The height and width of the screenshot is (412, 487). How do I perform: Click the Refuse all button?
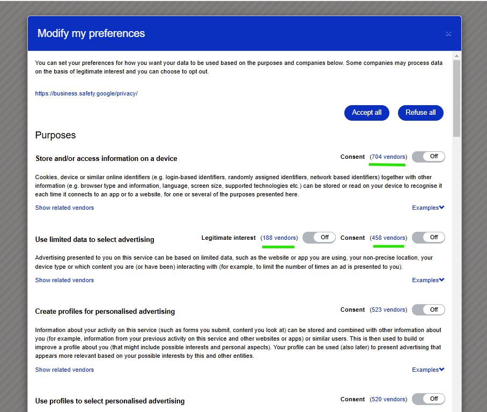point(420,113)
